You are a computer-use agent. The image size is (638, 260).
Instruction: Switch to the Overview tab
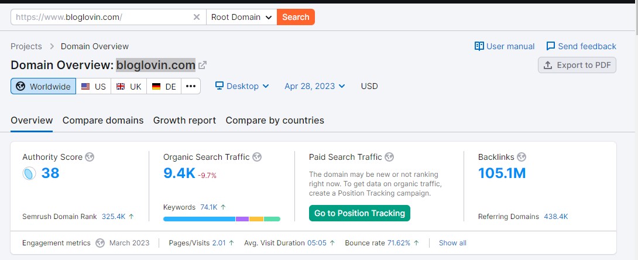32,121
